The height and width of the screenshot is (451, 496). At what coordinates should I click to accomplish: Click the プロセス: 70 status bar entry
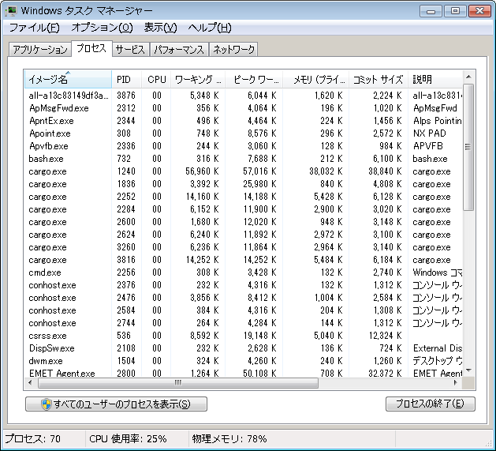coord(32,439)
